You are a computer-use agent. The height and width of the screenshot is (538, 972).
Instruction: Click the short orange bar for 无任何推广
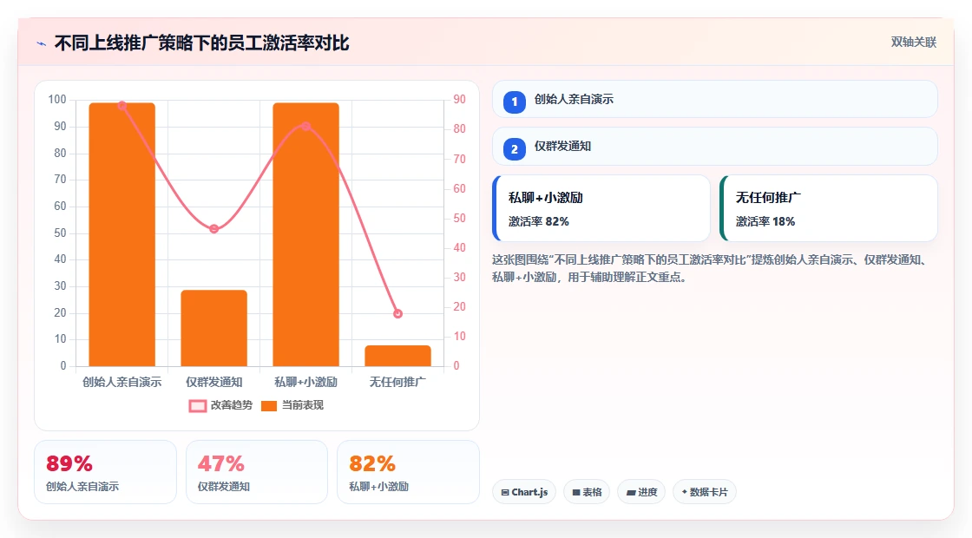pos(397,356)
